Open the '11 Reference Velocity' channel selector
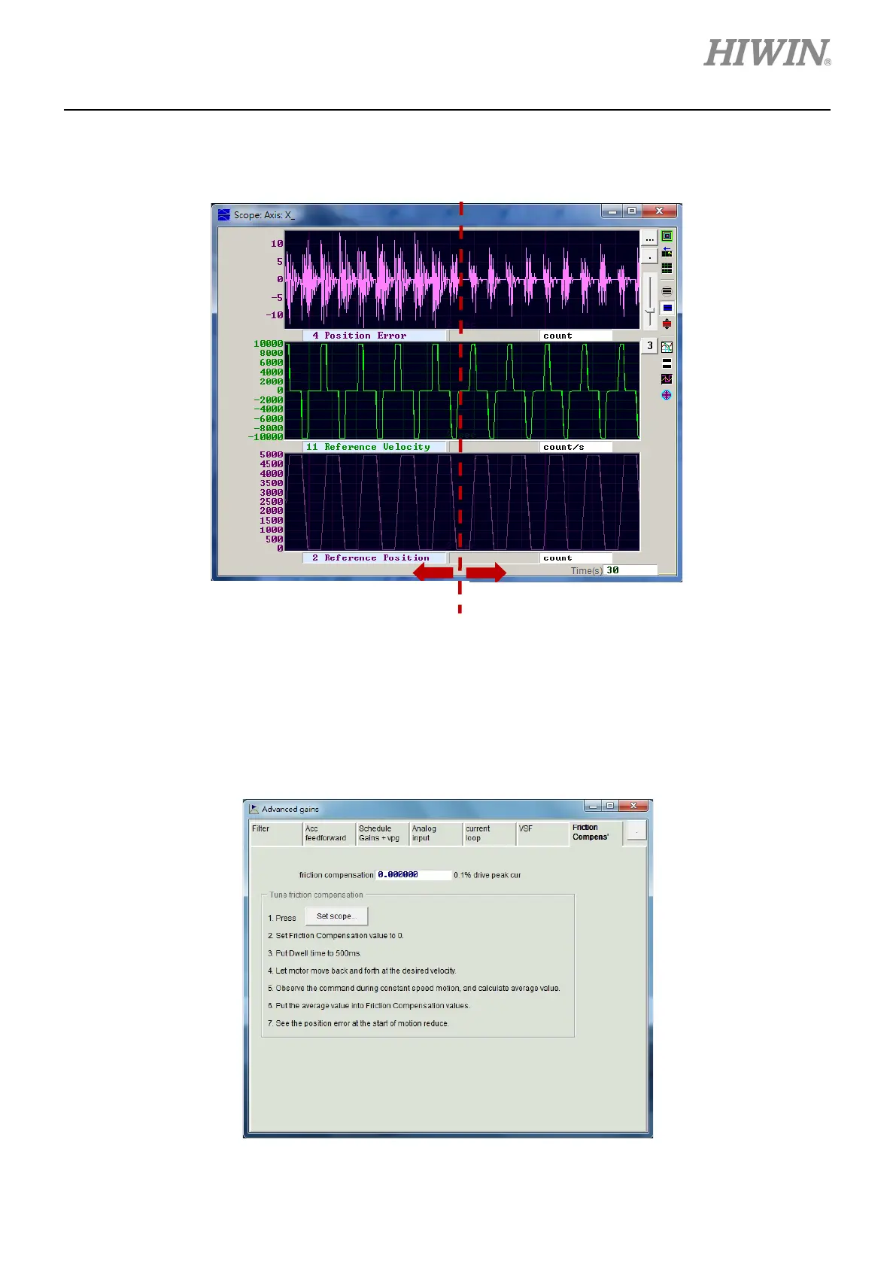 [375, 447]
